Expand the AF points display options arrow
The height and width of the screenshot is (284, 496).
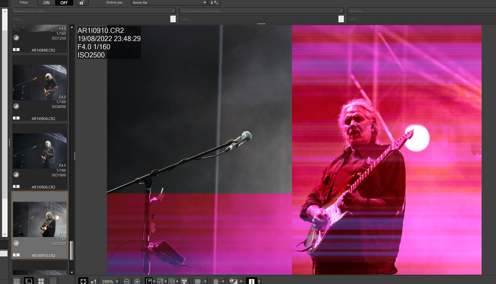(x=223, y=281)
